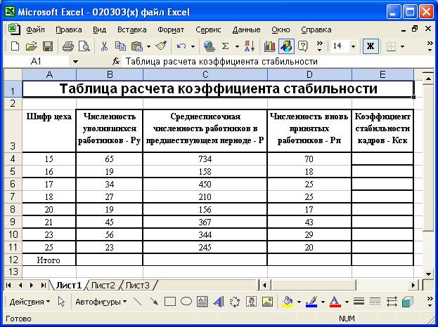Choose the Select Objects pointer tool

click(x=61, y=301)
